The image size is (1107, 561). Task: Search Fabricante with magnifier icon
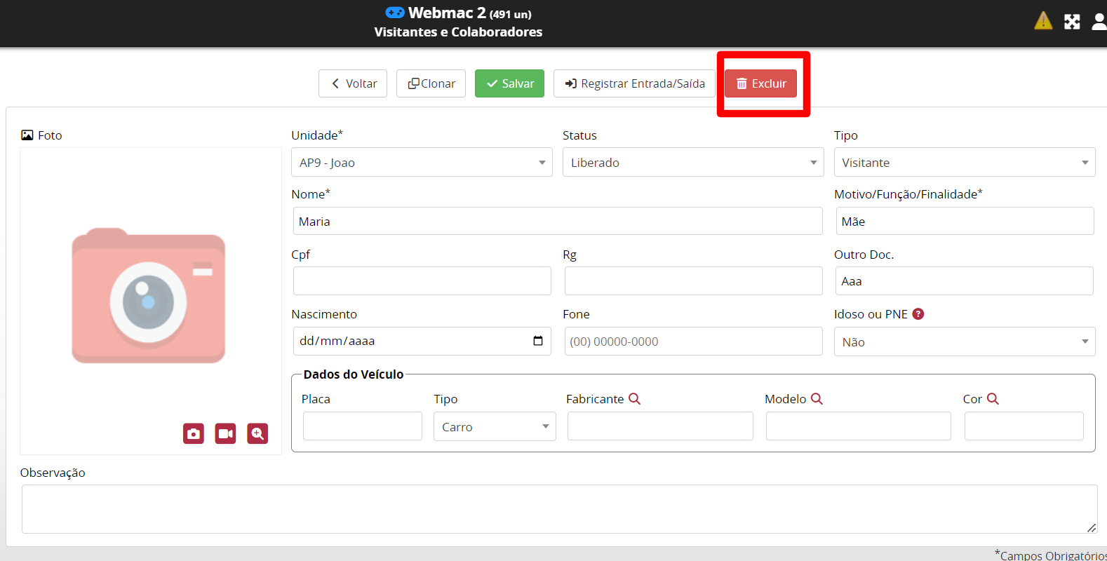(x=634, y=398)
